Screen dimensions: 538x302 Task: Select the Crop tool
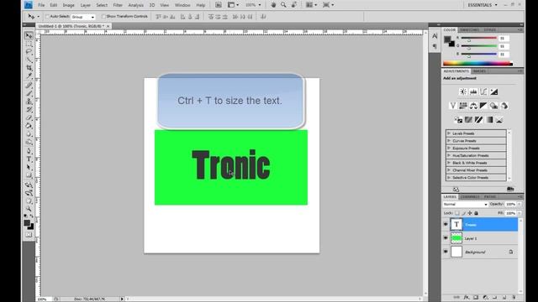pyautogui.click(x=29, y=68)
